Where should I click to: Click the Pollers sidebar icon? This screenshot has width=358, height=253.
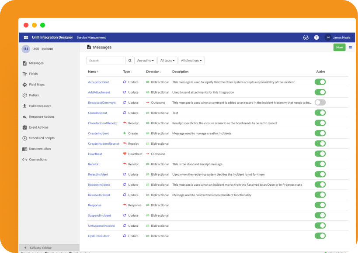(x=24, y=95)
